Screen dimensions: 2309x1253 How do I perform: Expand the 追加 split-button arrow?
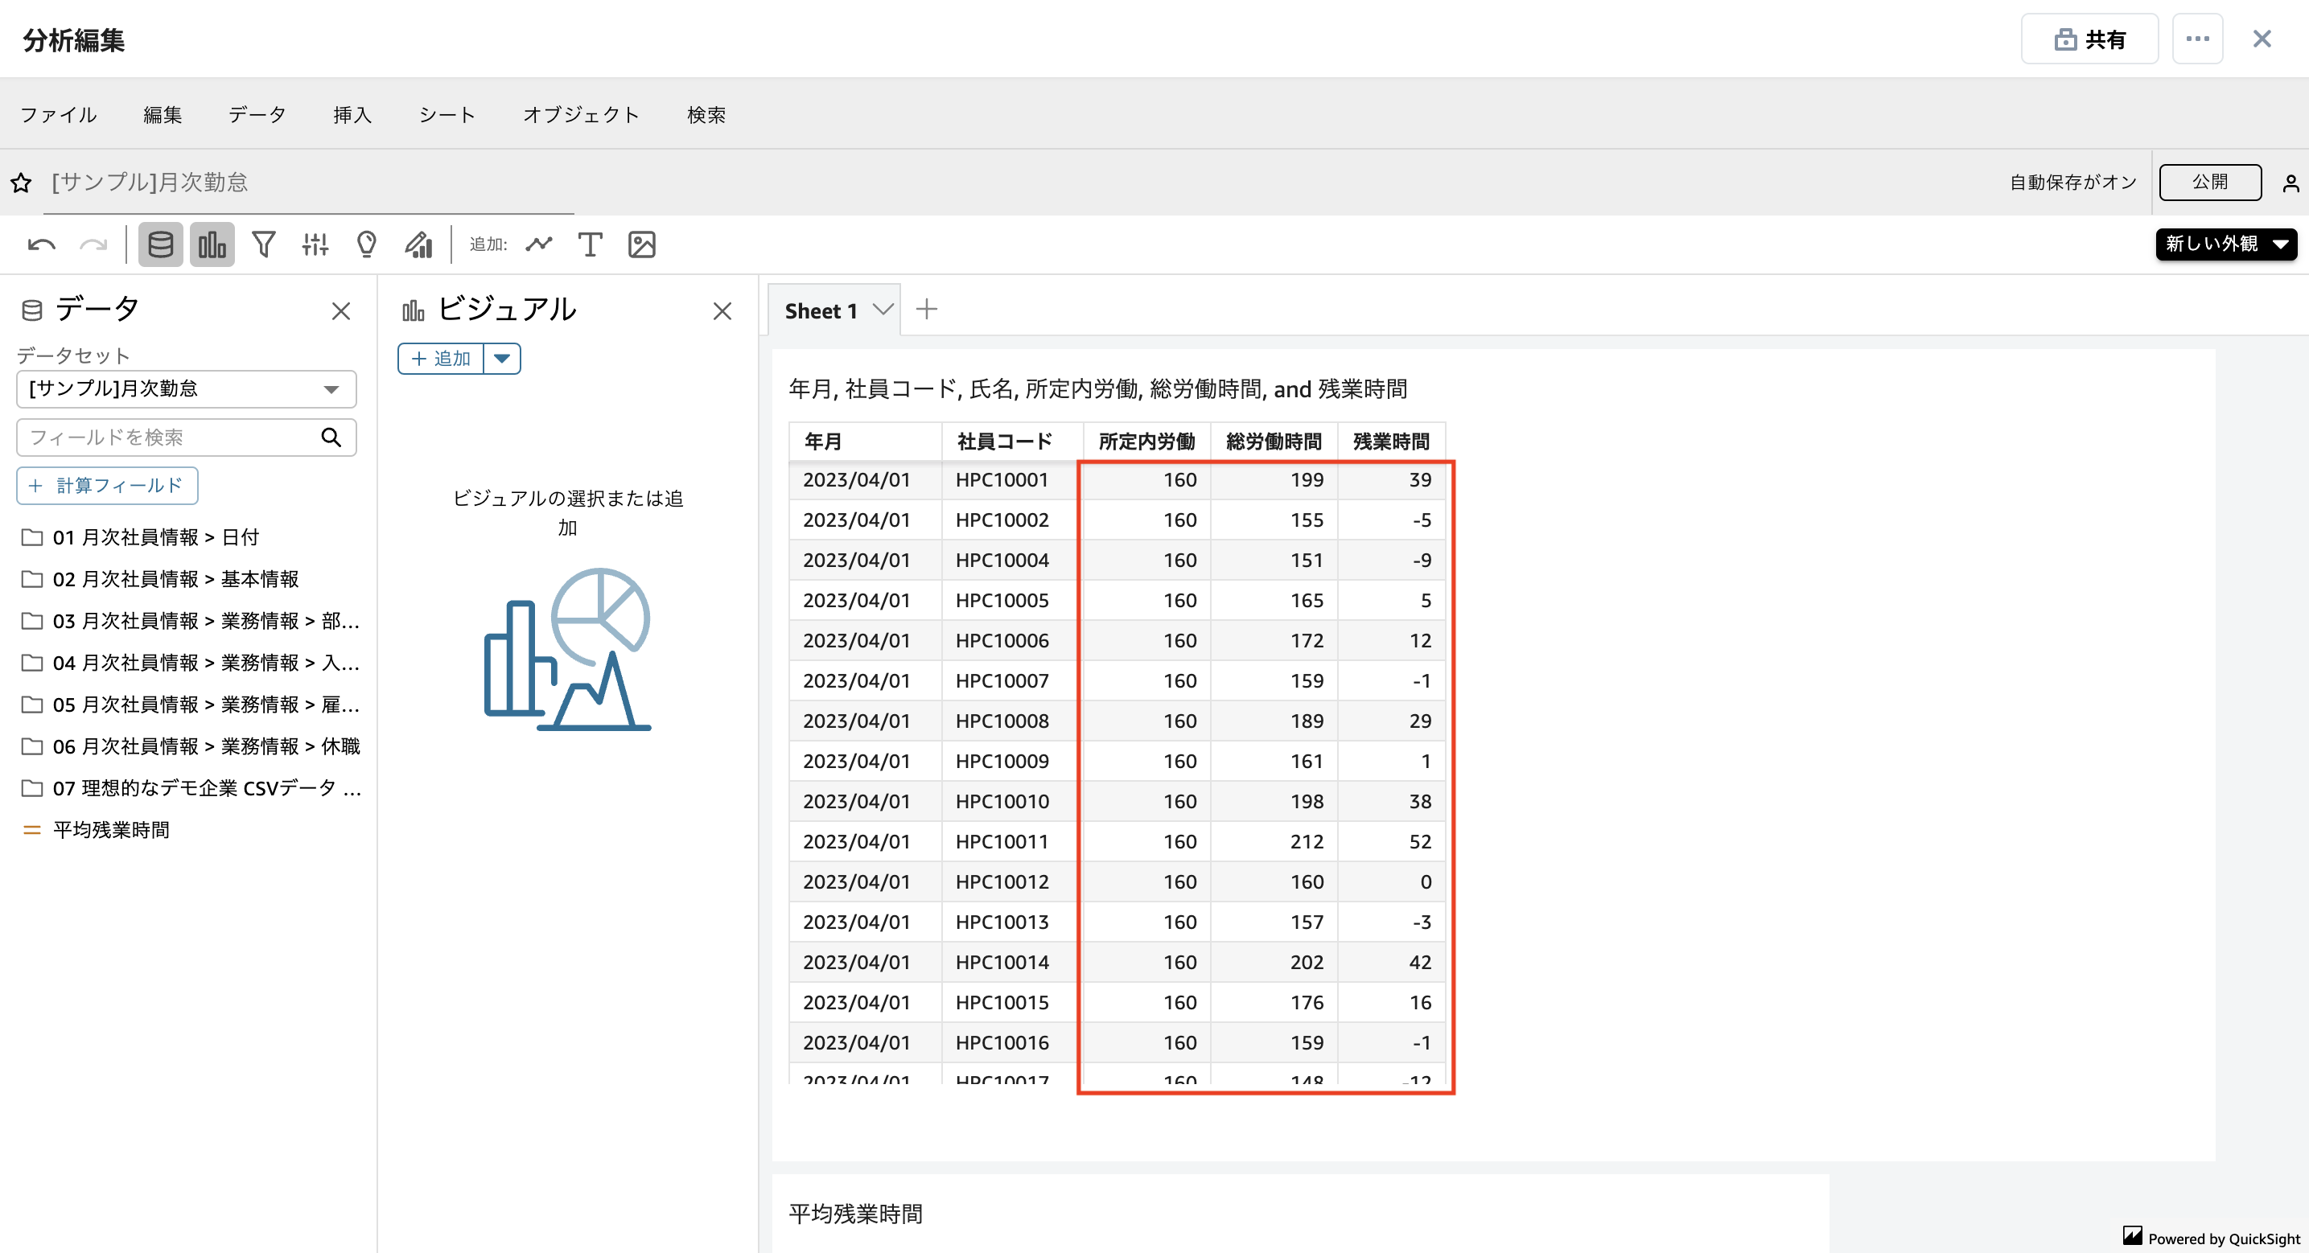tap(502, 359)
